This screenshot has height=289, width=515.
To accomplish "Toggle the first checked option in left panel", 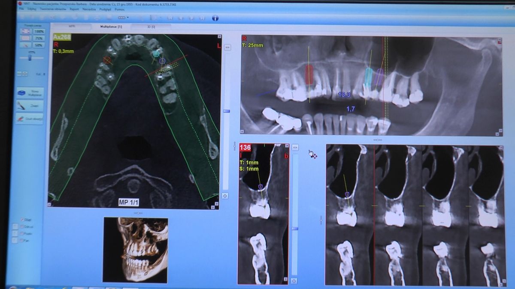I will pos(23,220).
